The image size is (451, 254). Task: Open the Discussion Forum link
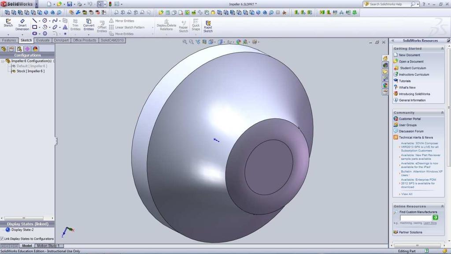coord(411,131)
